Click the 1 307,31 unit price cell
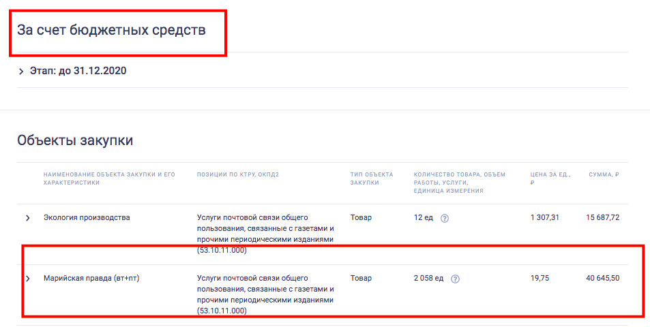Viewport: 650px width, 327px height. (545, 217)
